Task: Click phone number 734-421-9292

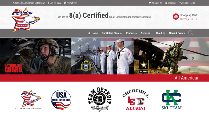Action: point(55,3)
